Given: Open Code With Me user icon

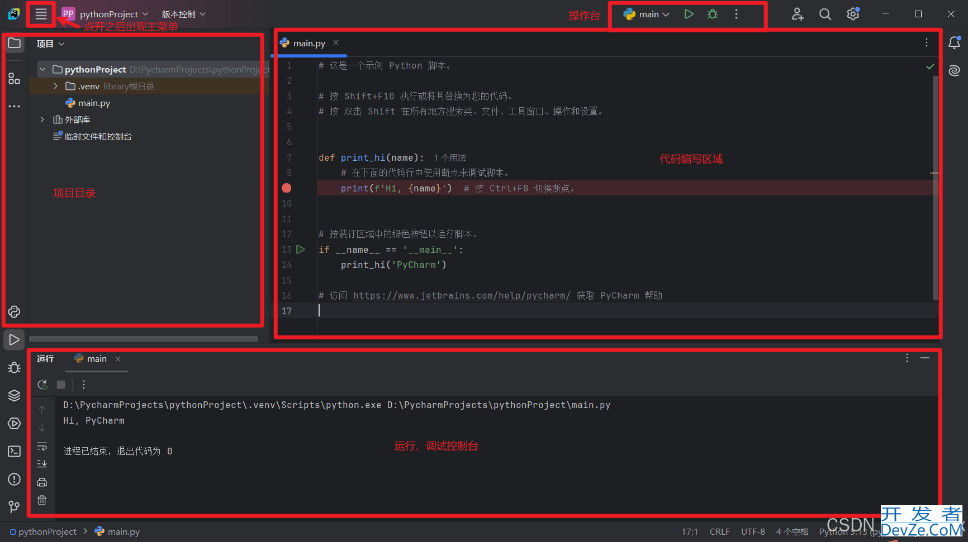Looking at the screenshot, I should (798, 14).
